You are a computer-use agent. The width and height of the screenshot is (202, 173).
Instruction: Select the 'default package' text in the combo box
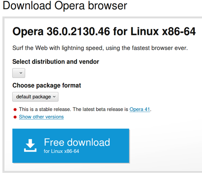point(33,97)
